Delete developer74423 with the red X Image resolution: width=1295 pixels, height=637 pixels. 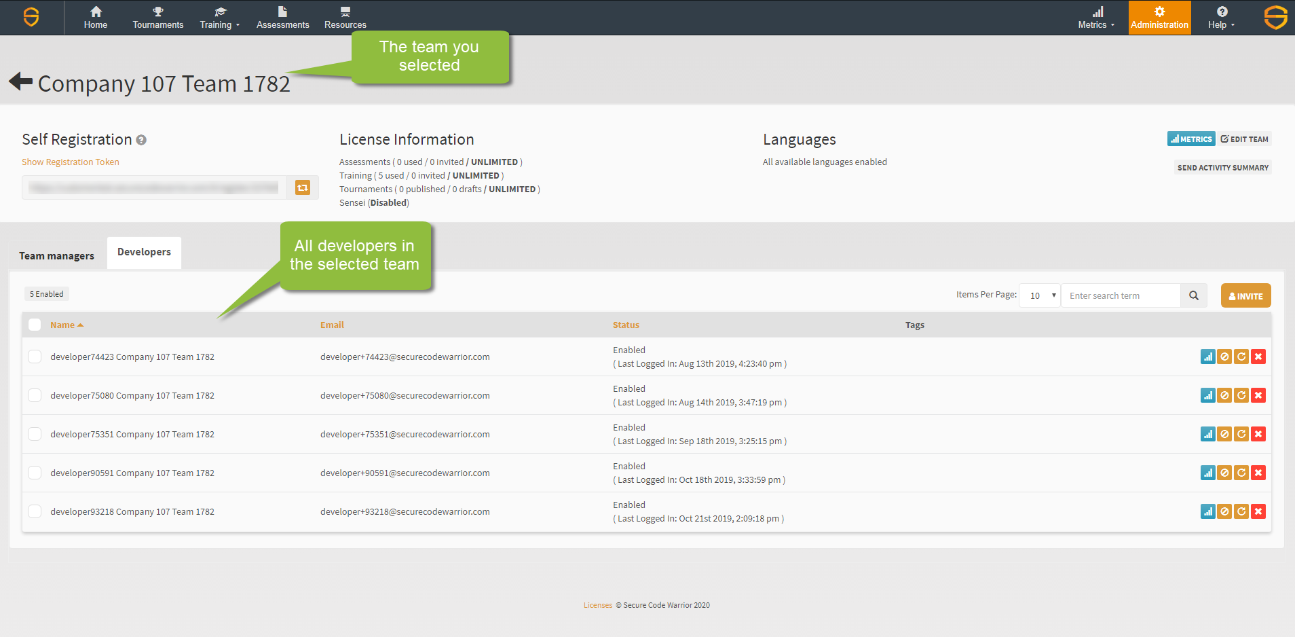pos(1258,357)
